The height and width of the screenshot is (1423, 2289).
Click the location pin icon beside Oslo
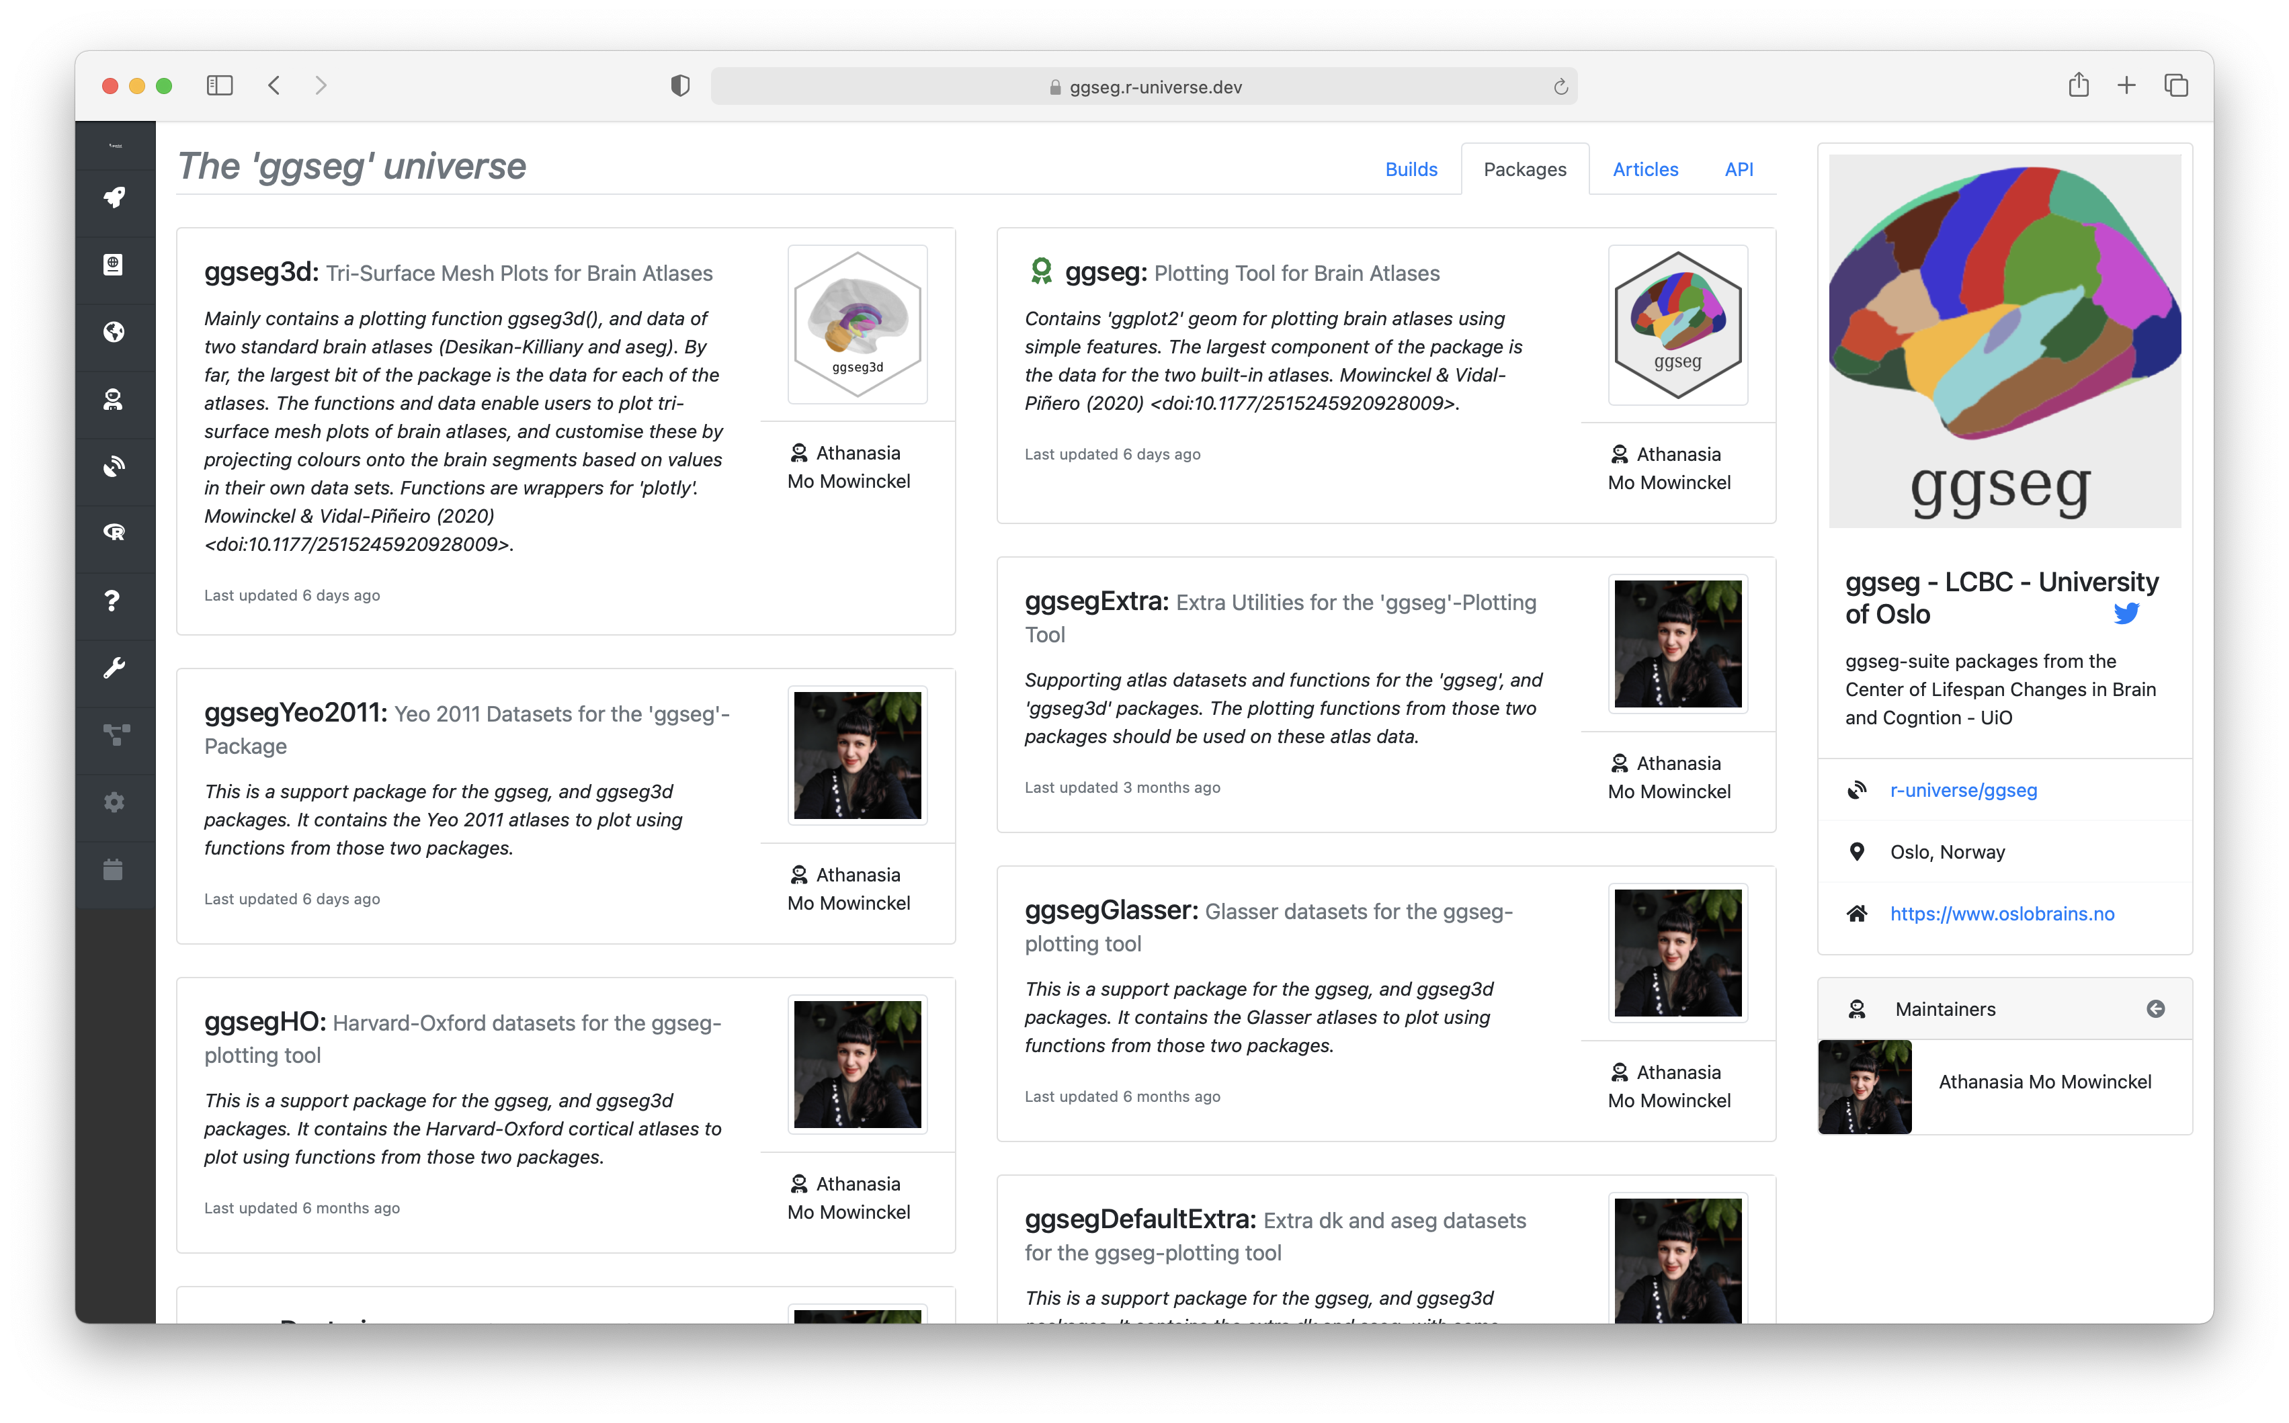[1856, 852]
